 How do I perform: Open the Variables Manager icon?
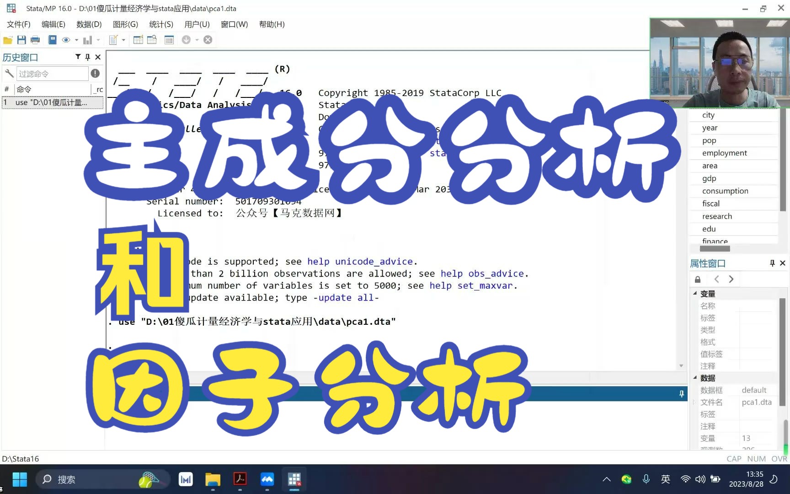tap(169, 40)
